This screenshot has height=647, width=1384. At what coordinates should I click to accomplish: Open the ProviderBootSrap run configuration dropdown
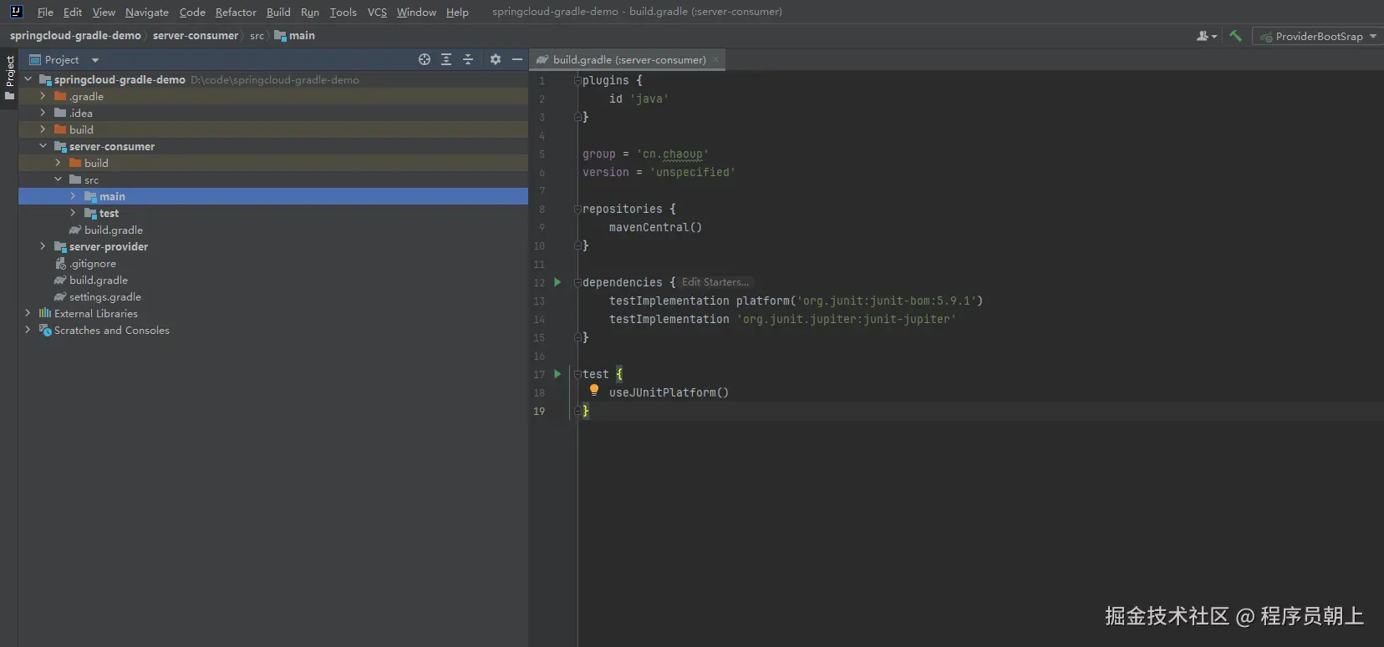(1318, 36)
